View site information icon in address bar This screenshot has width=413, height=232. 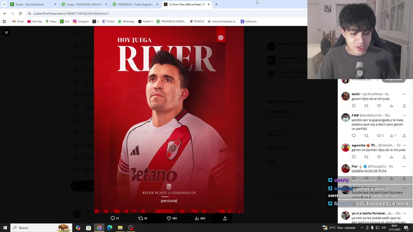pos(29,14)
